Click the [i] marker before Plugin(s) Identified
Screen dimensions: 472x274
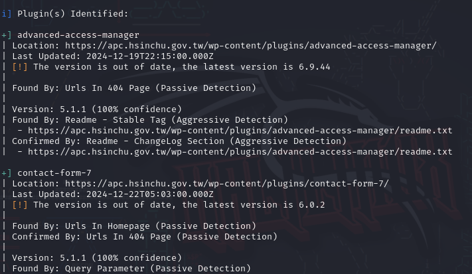coord(7,14)
